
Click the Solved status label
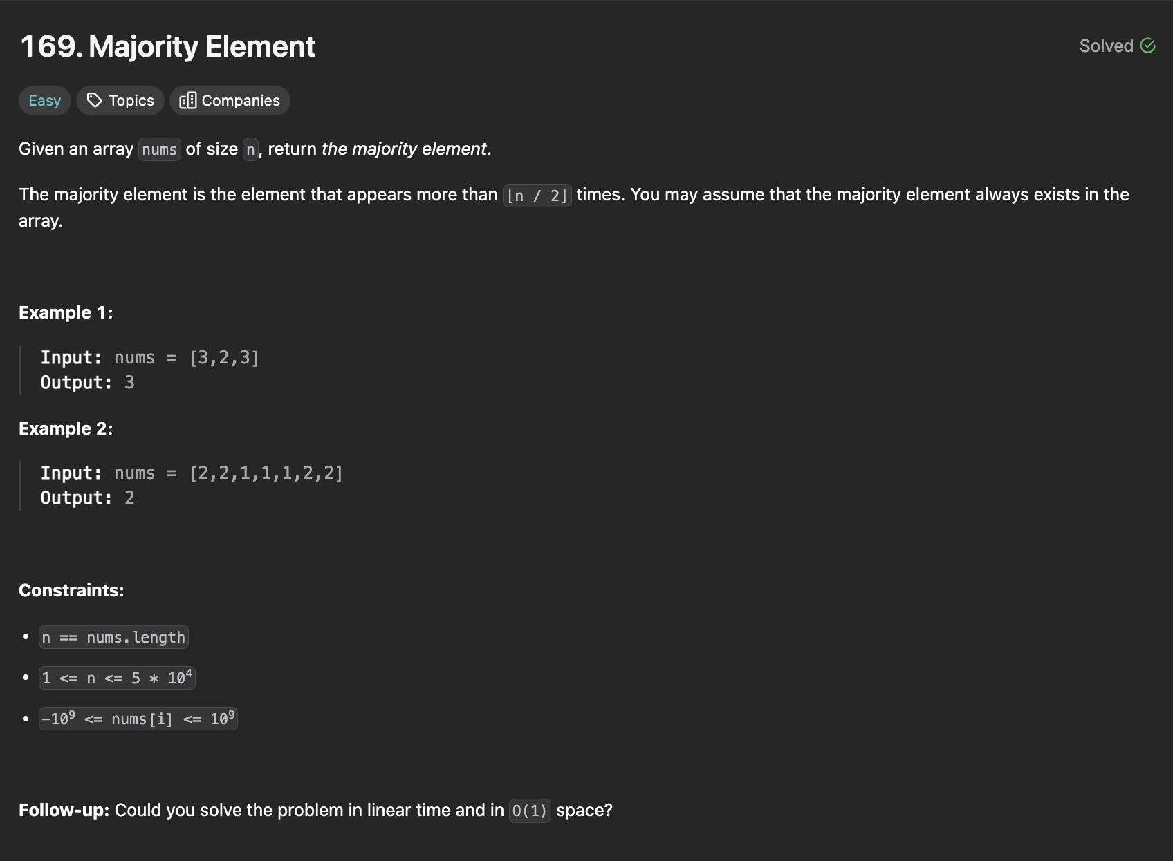coord(1106,46)
